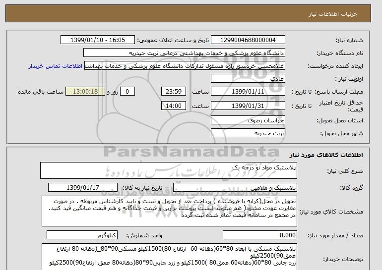The image size is (382, 270).
Task: Select the price validity date 1399/01/31
Action: tap(248, 106)
